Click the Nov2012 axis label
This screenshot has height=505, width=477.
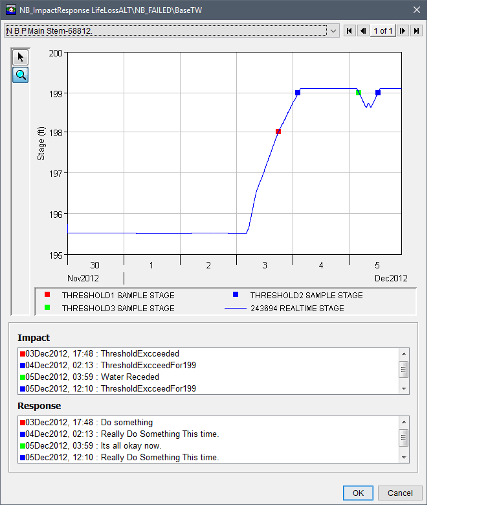(83, 278)
